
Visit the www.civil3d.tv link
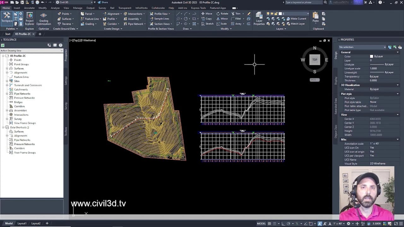click(98, 203)
